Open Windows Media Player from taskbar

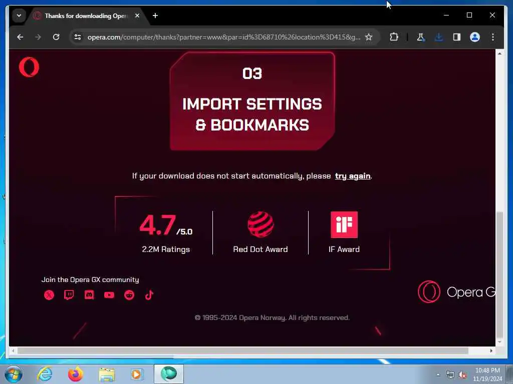click(137, 374)
